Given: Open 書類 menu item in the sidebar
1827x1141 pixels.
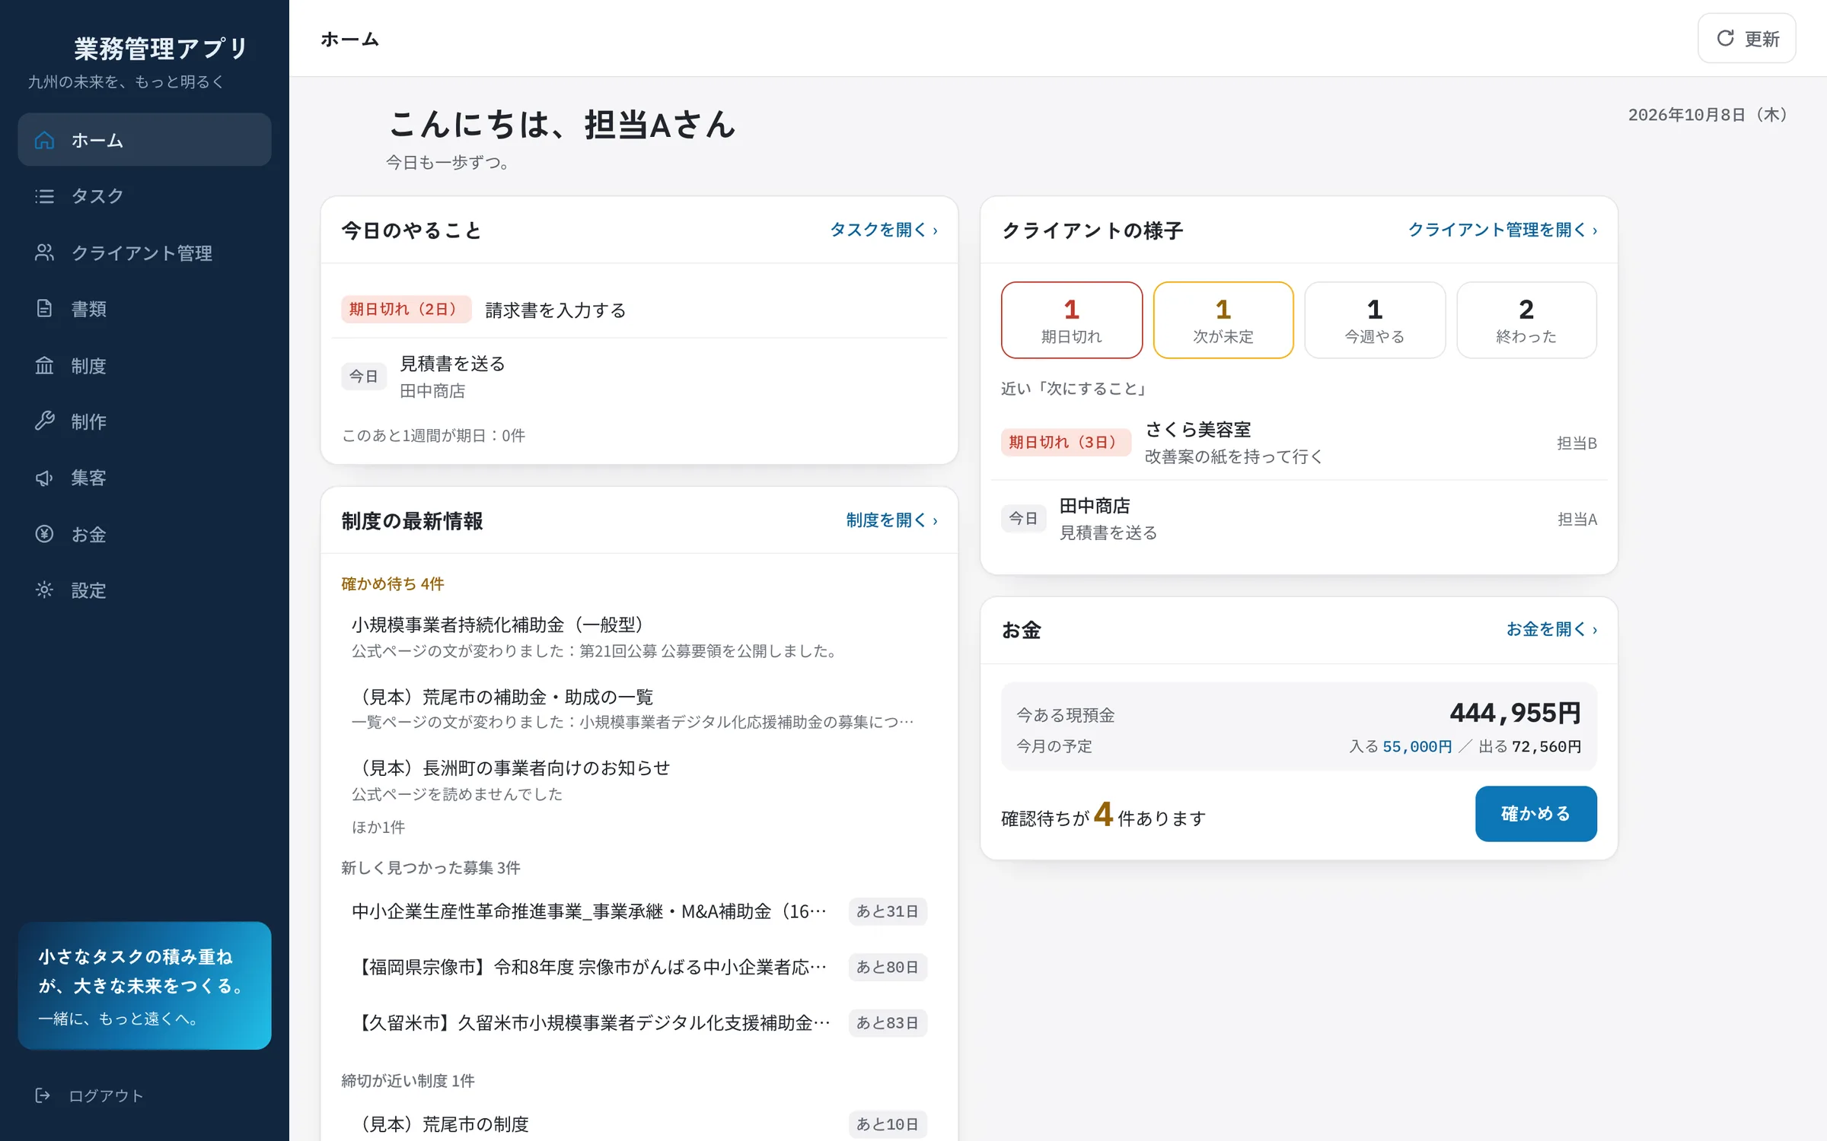Looking at the screenshot, I should click(145, 309).
